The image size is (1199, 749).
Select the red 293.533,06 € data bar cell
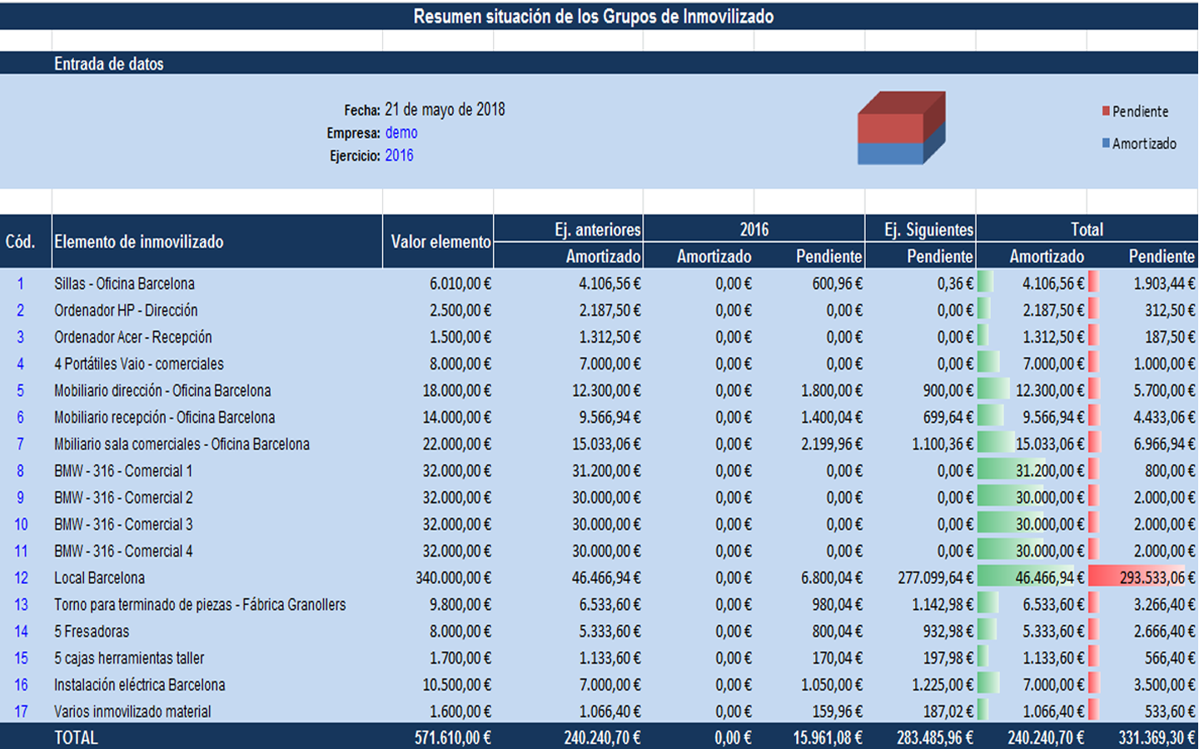coord(1142,578)
